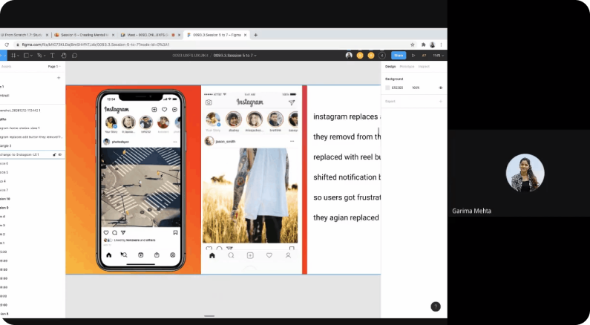Click the Chrome profile avatar

433,45
